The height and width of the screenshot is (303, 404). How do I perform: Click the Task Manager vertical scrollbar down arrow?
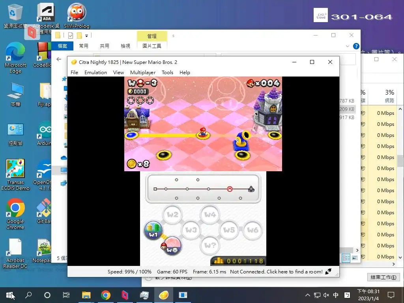[x=400, y=257]
